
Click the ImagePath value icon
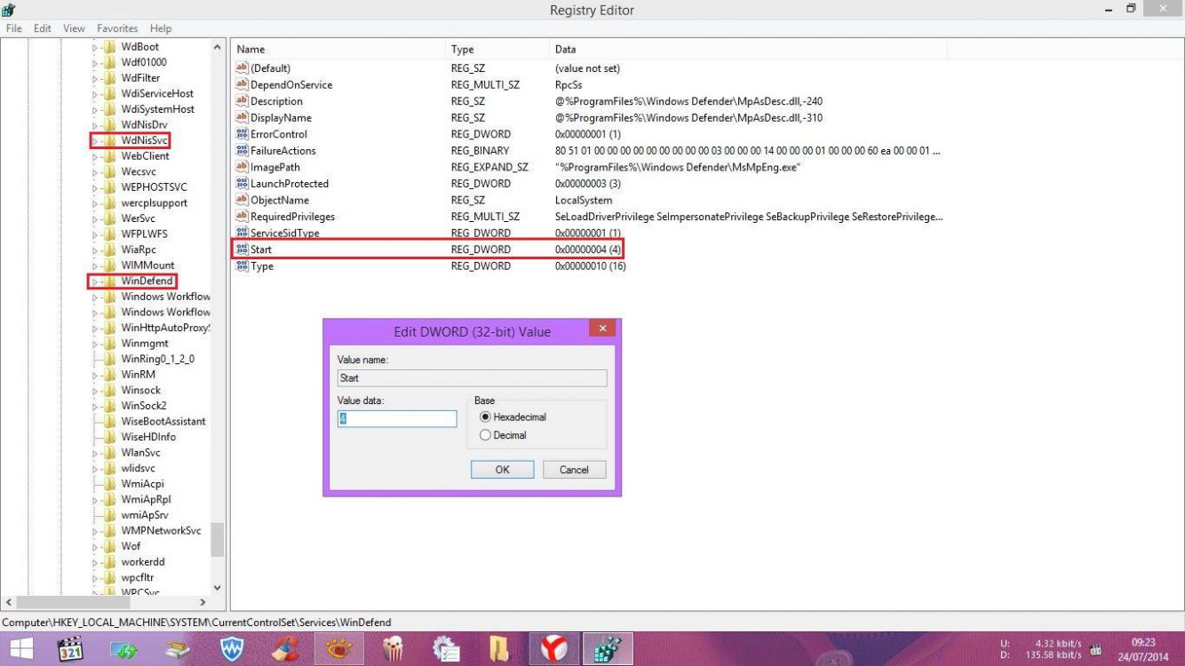click(241, 167)
